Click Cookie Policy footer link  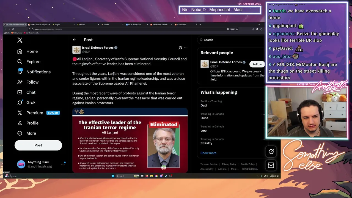248,164
